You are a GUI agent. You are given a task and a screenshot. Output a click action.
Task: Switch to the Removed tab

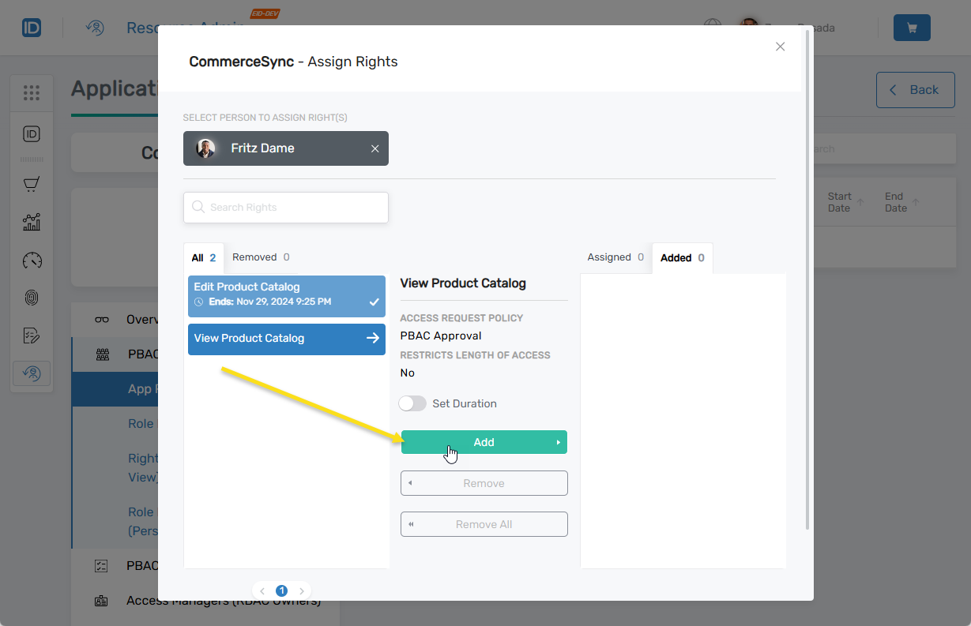[x=261, y=257]
